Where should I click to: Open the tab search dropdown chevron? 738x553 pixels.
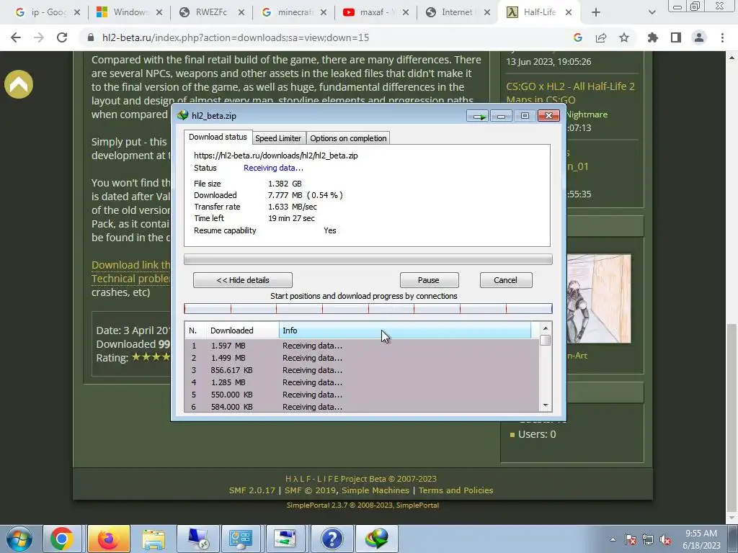pyautogui.click(x=652, y=12)
